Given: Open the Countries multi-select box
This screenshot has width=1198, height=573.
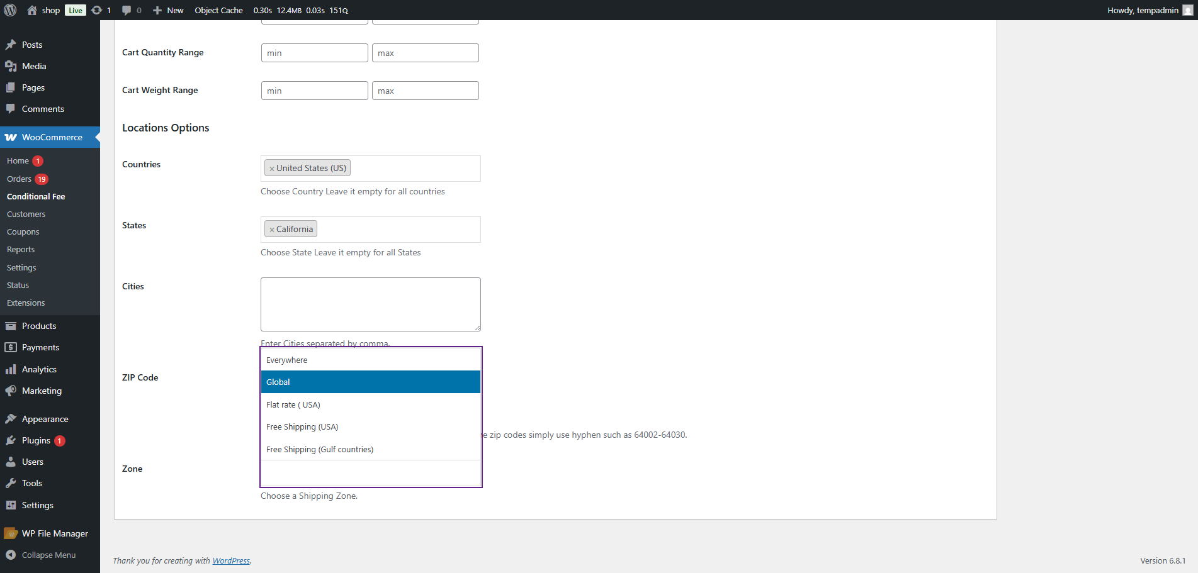Looking at the screenshot, I should pos(371,169).
